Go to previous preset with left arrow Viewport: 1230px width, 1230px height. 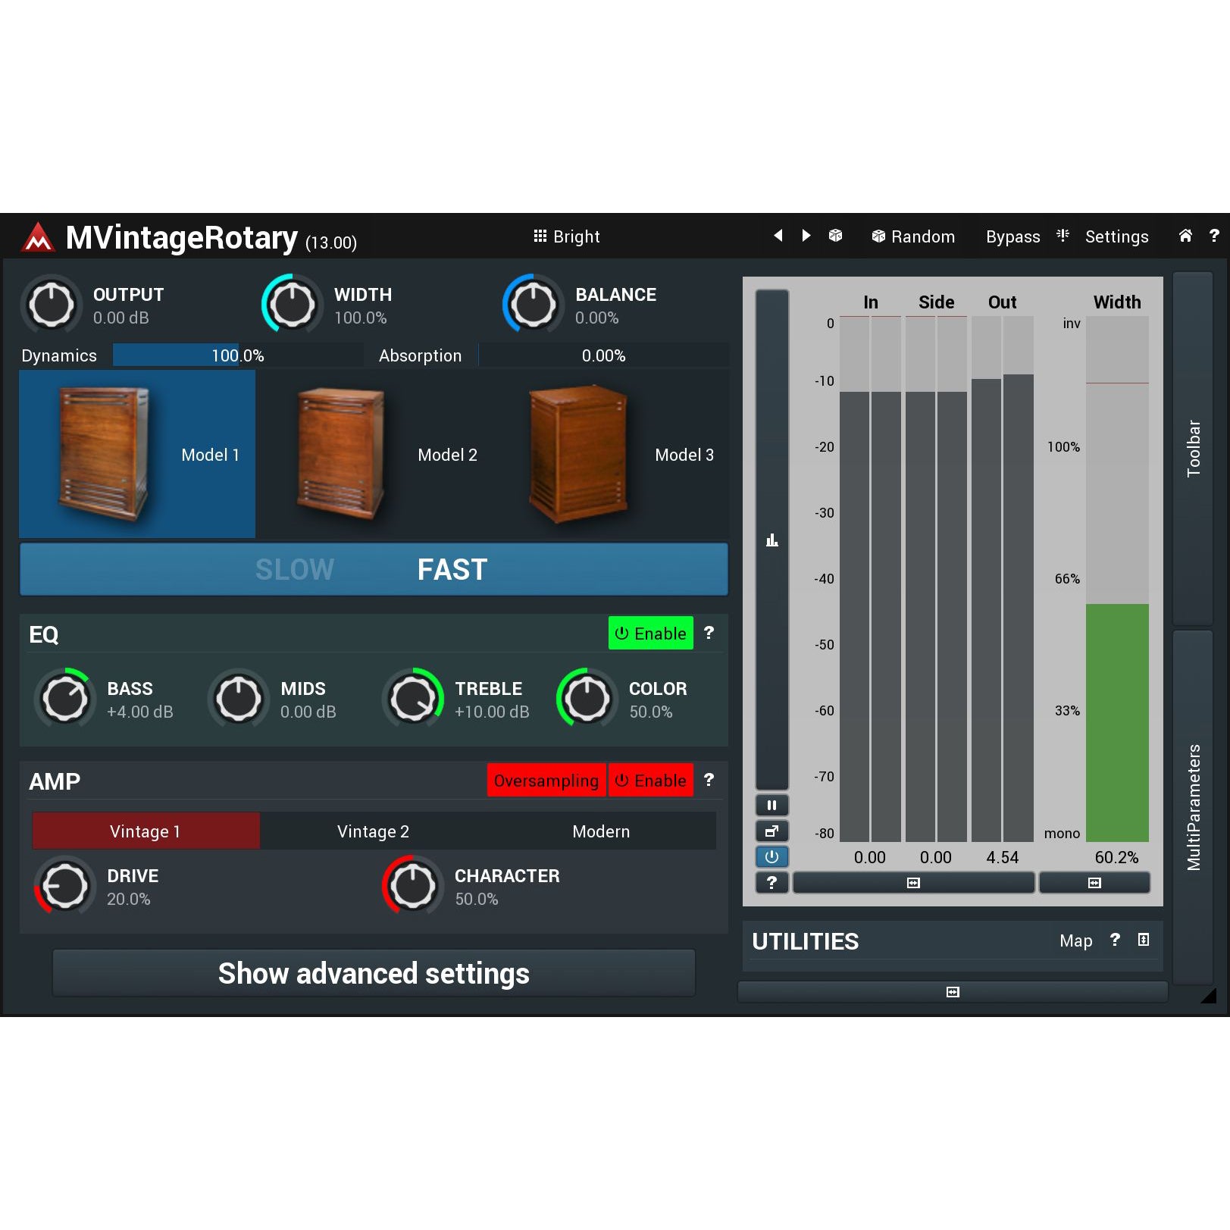click(x=778, y=236)
